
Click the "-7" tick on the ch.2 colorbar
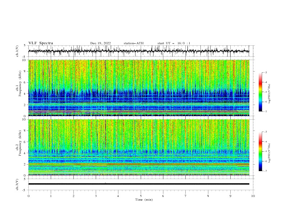click(265, 171)
